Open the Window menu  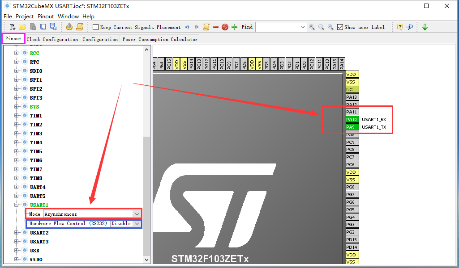pos(68,17)
